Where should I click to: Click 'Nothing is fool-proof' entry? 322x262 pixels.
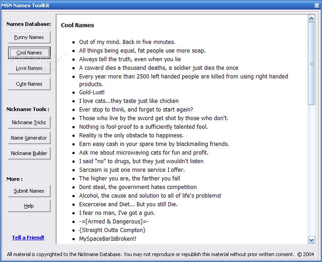tap(143, 127)
